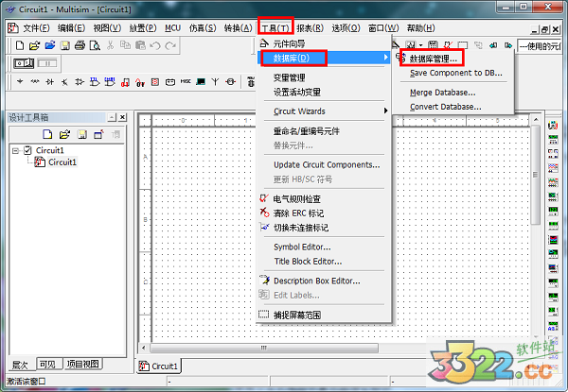
Task: Open Description Box Editor... entry
Action: coord(325,281)
